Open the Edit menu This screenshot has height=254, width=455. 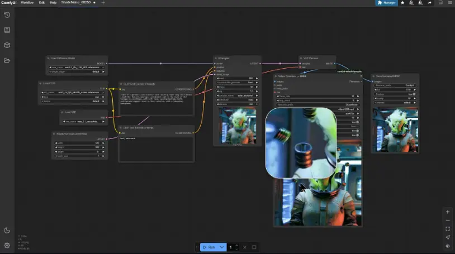point(42,3)
